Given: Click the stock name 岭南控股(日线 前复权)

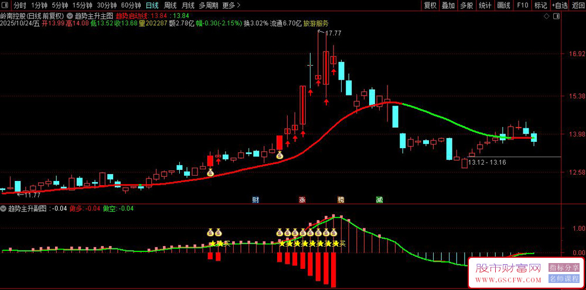Looking at the screenshot, I should coord(32,16).
